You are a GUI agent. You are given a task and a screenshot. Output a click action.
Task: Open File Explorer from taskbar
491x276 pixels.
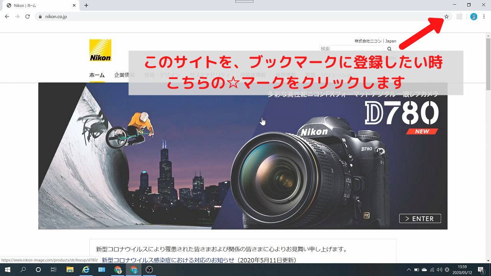(x=70, y=270)
